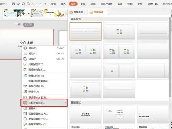Image resolution: width=172 pixels, height=129 pixels.
Task: Switch to the 切换 ribbon tab
Action: click(x=83, y=4)
